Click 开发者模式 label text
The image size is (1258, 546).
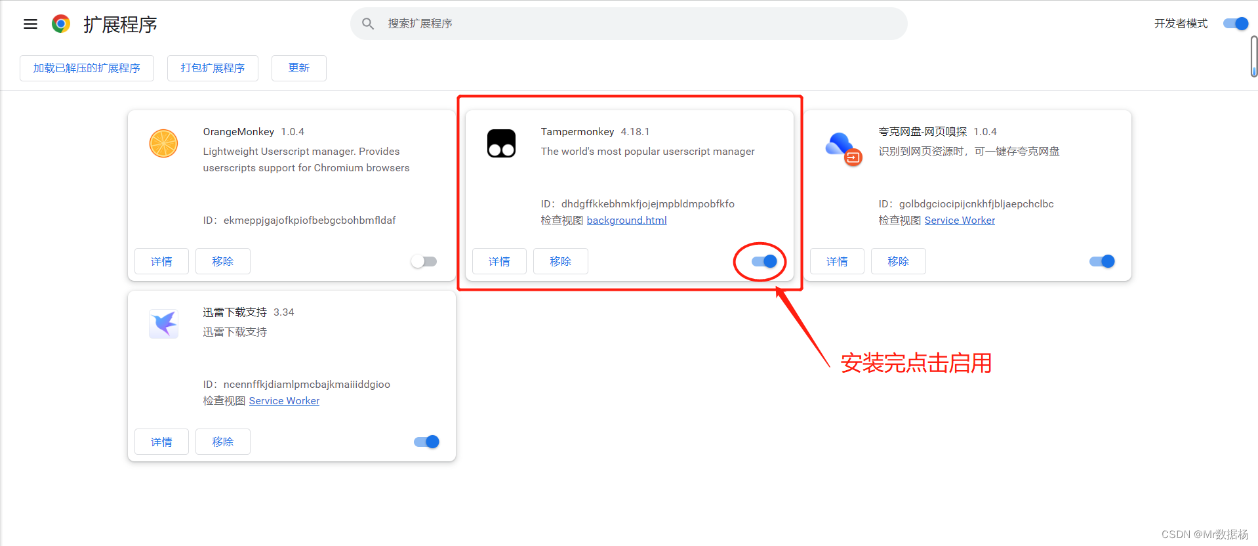click(1181, 24)
